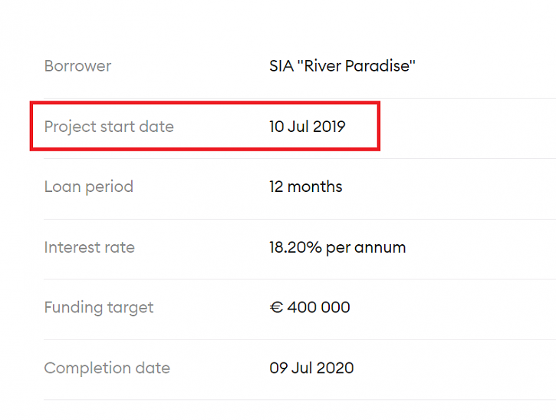This screenshot has width=556, height=420.
Task: Click the Interest rate label
Action: coord(90,247)
